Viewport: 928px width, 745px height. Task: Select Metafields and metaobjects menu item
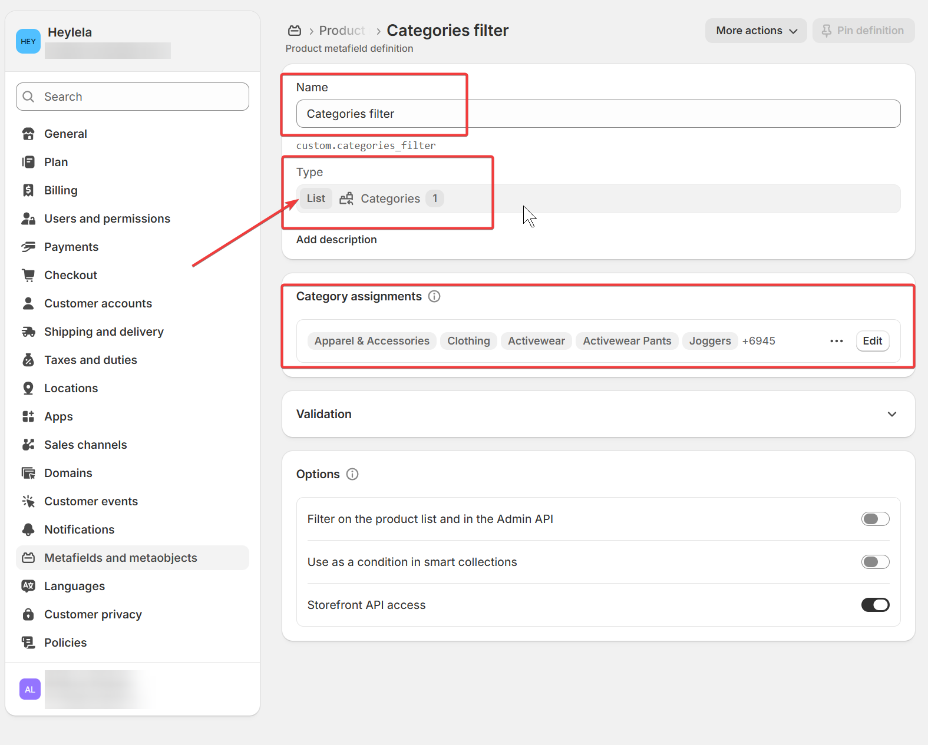pyautogui.click(x=133, y=558)
